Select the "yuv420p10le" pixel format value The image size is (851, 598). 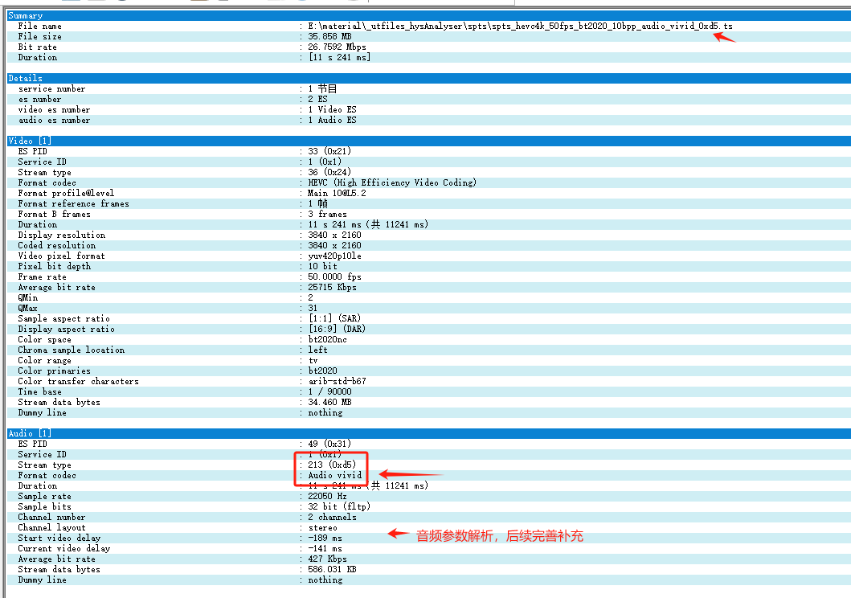click(335, 256)
